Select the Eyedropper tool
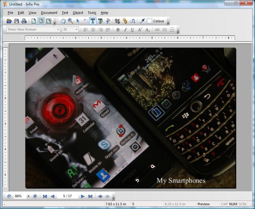 (x=142, y=21)
